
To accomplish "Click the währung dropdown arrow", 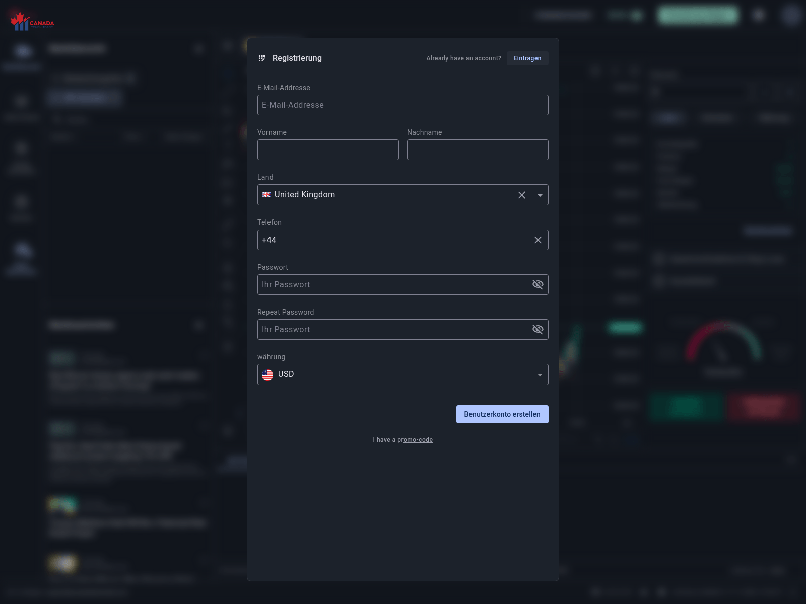I will pos(540,375).
